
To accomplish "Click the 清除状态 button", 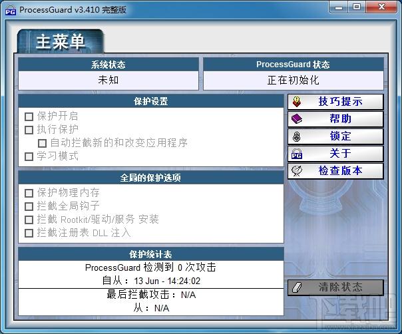I will [x=335, y=287].
